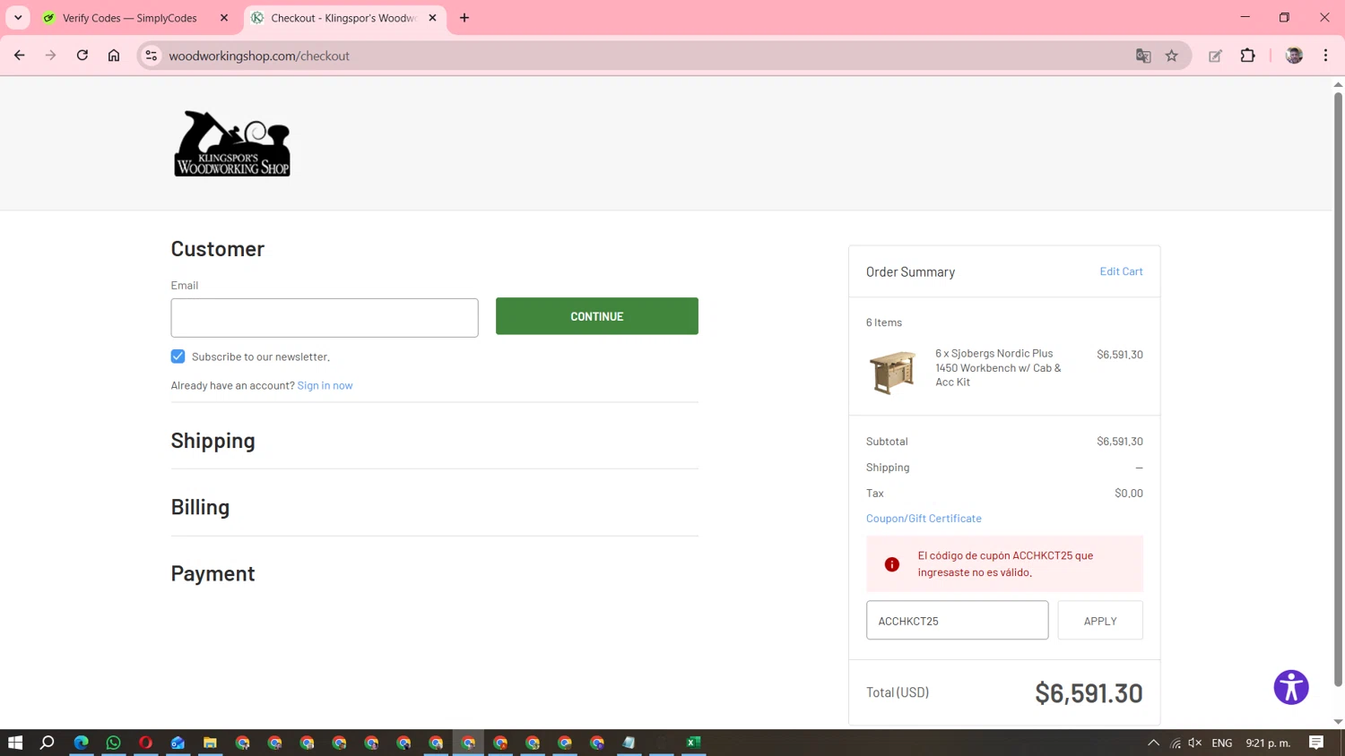Bookmark this page with the star icon
Image resolution: width=1345 pixels, height=756 pixels.
coord(1172,56)
